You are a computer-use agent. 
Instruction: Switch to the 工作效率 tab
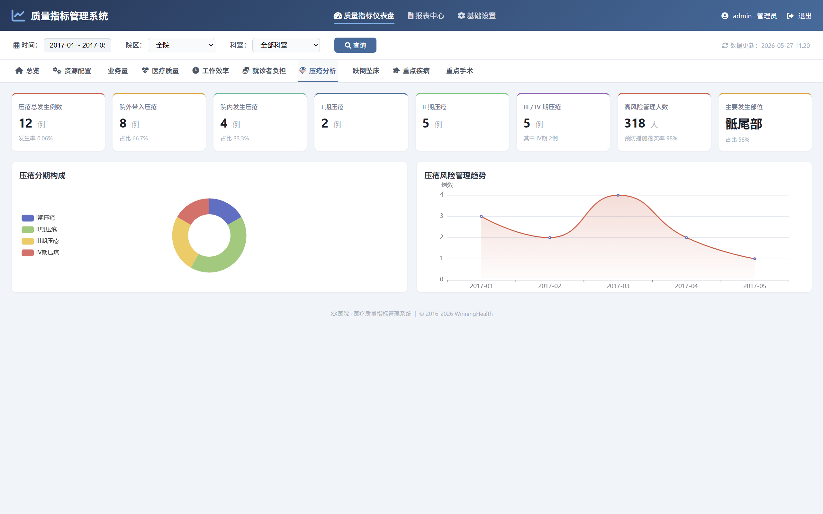[211, 71]
